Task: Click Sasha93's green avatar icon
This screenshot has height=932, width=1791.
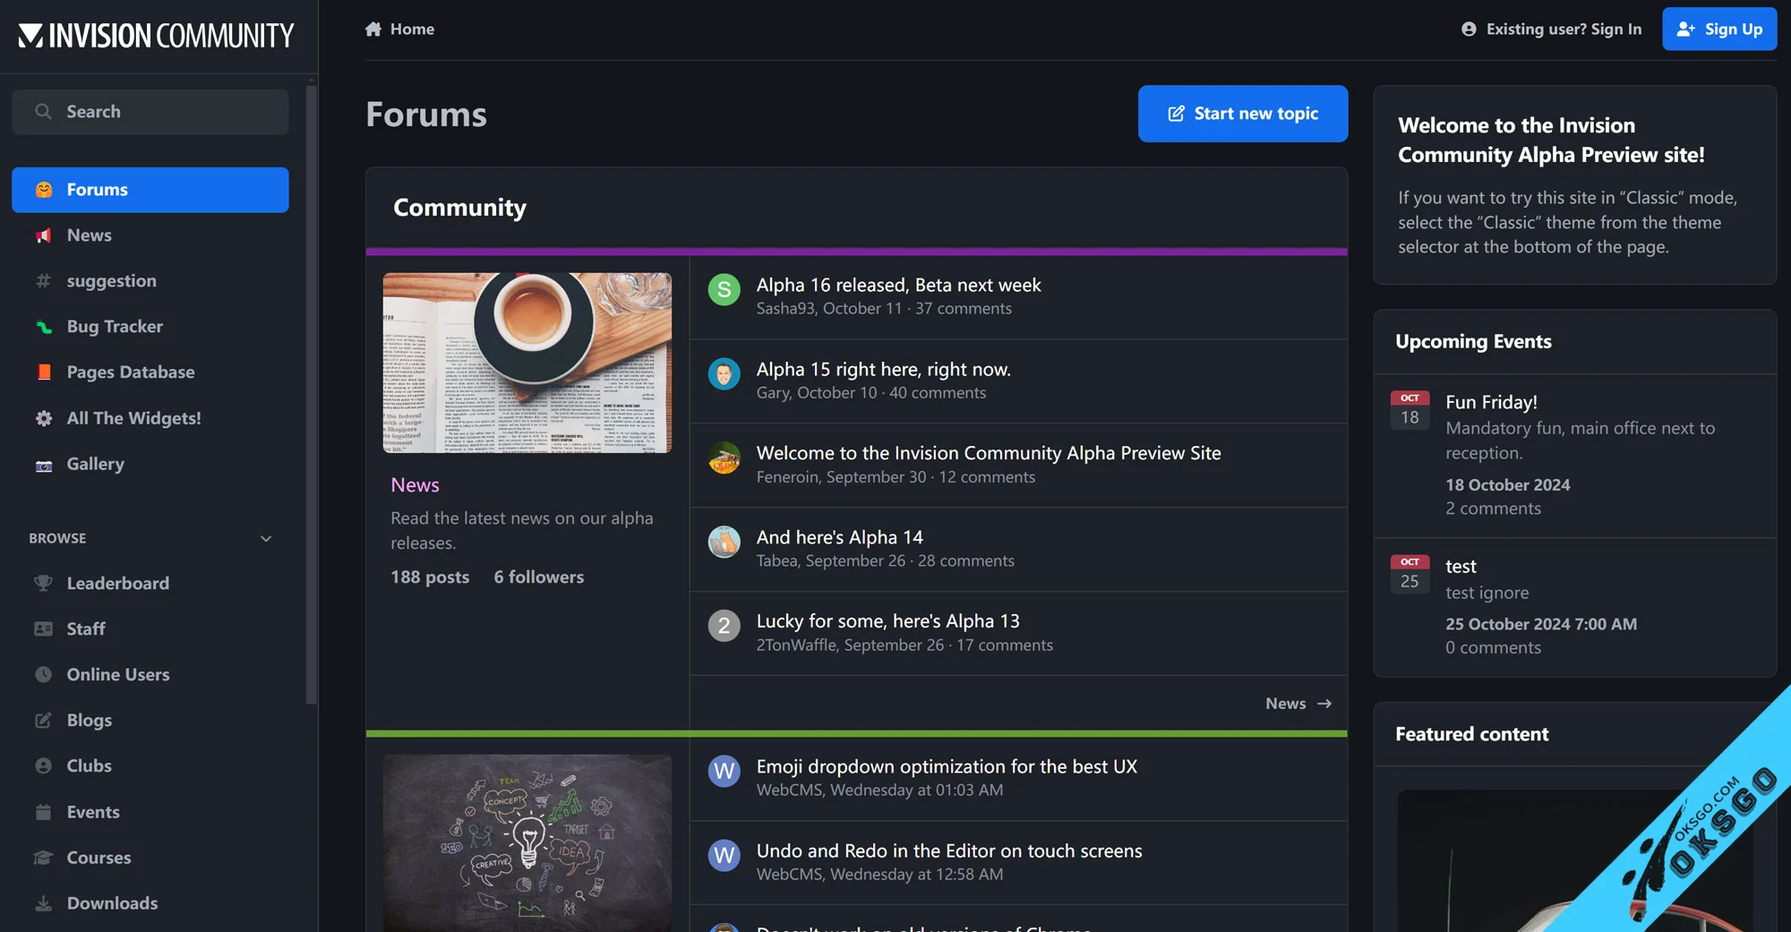Action: coord(724,290)
